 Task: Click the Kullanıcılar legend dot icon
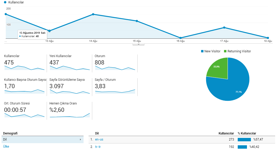(5, 2)
